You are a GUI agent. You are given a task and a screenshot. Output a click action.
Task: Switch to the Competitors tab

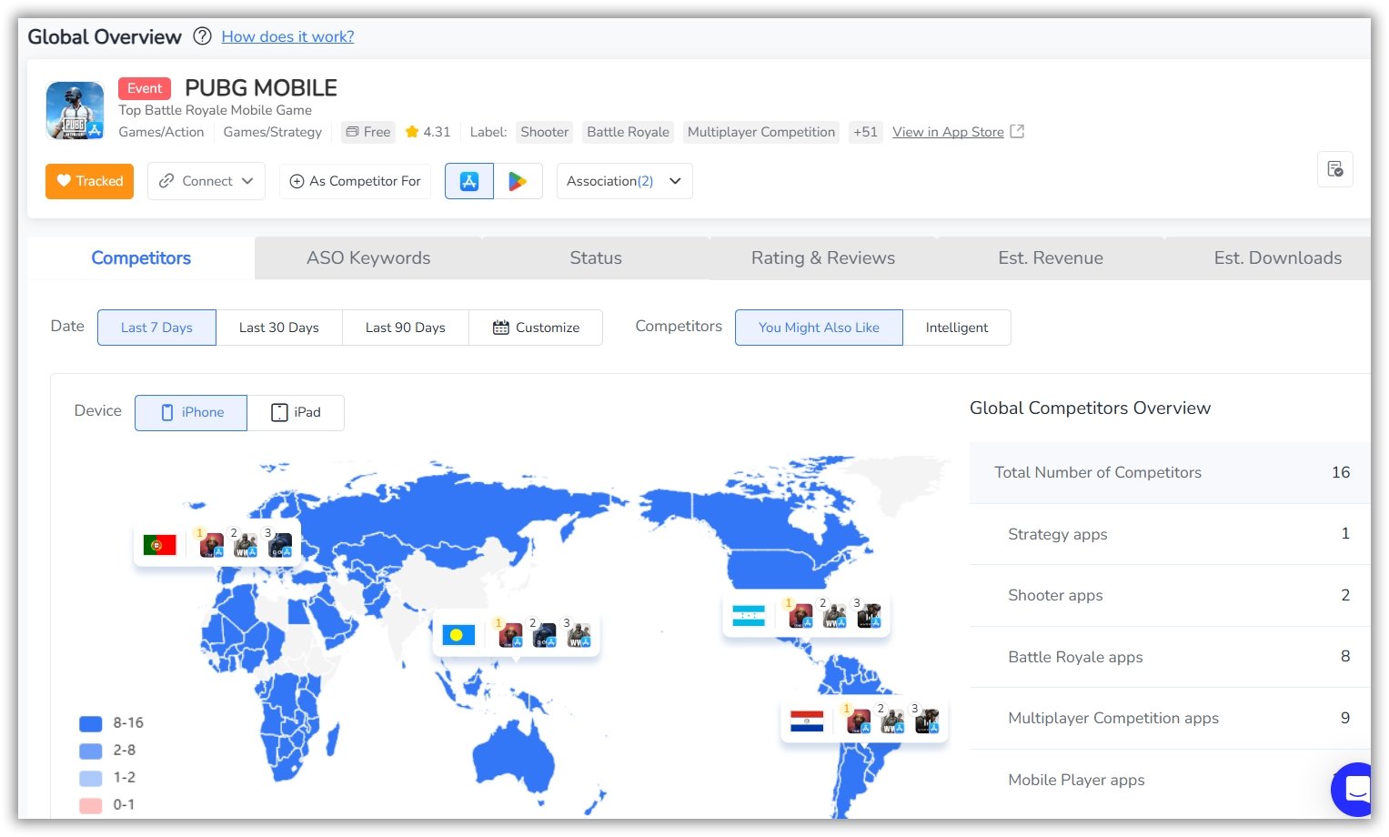pyautogui.click(x=141, y=257)
